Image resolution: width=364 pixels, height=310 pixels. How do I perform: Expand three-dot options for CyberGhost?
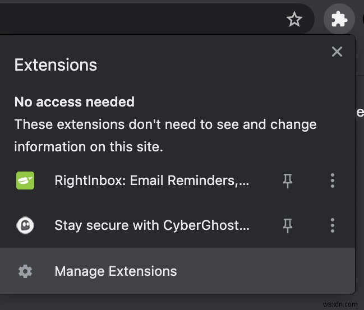click(333, 225)
